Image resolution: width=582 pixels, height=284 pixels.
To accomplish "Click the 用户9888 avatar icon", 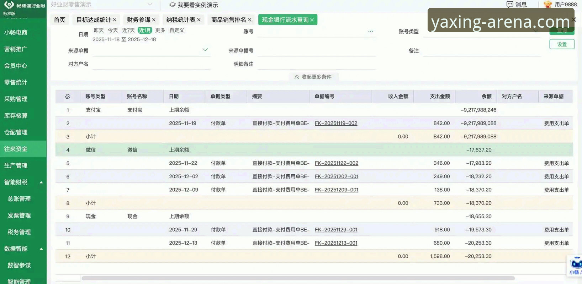I will [548, 4].
